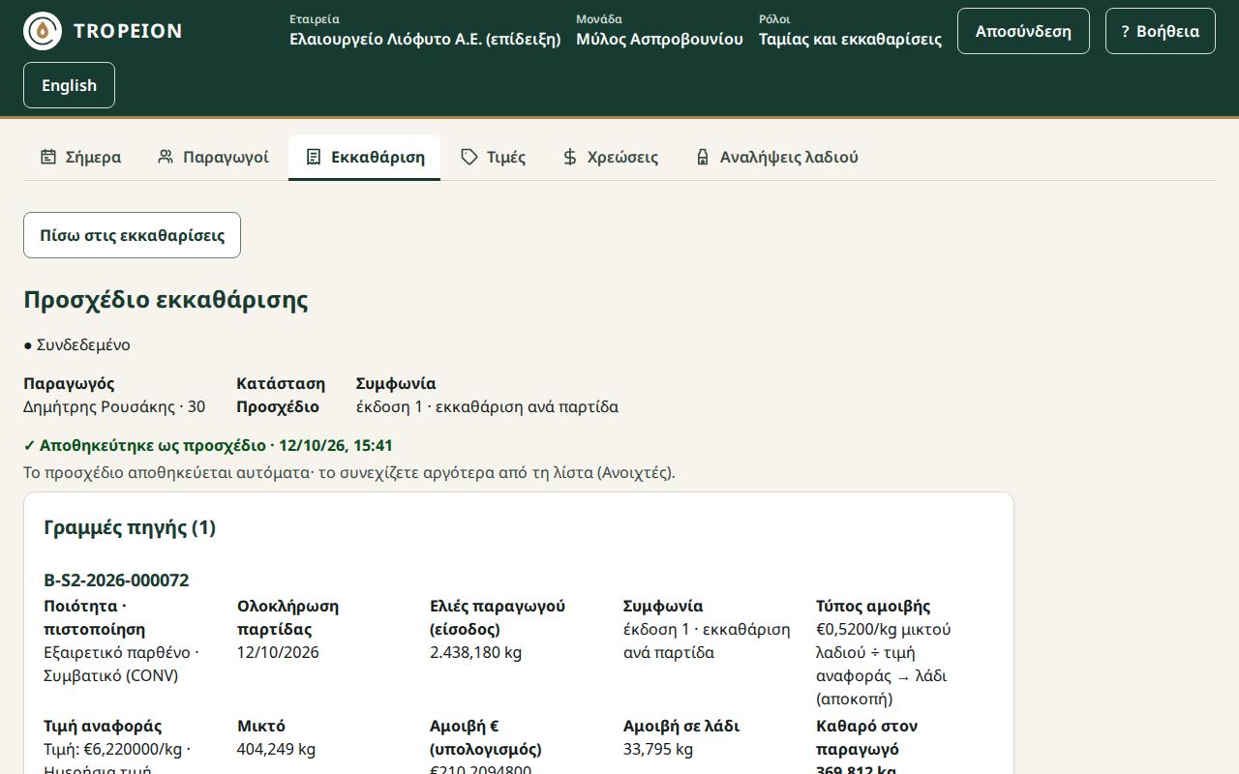Click batch completion date 12/10/2026
The height and width of the screenshot is (774, 1239).
(x=278, y=652)
